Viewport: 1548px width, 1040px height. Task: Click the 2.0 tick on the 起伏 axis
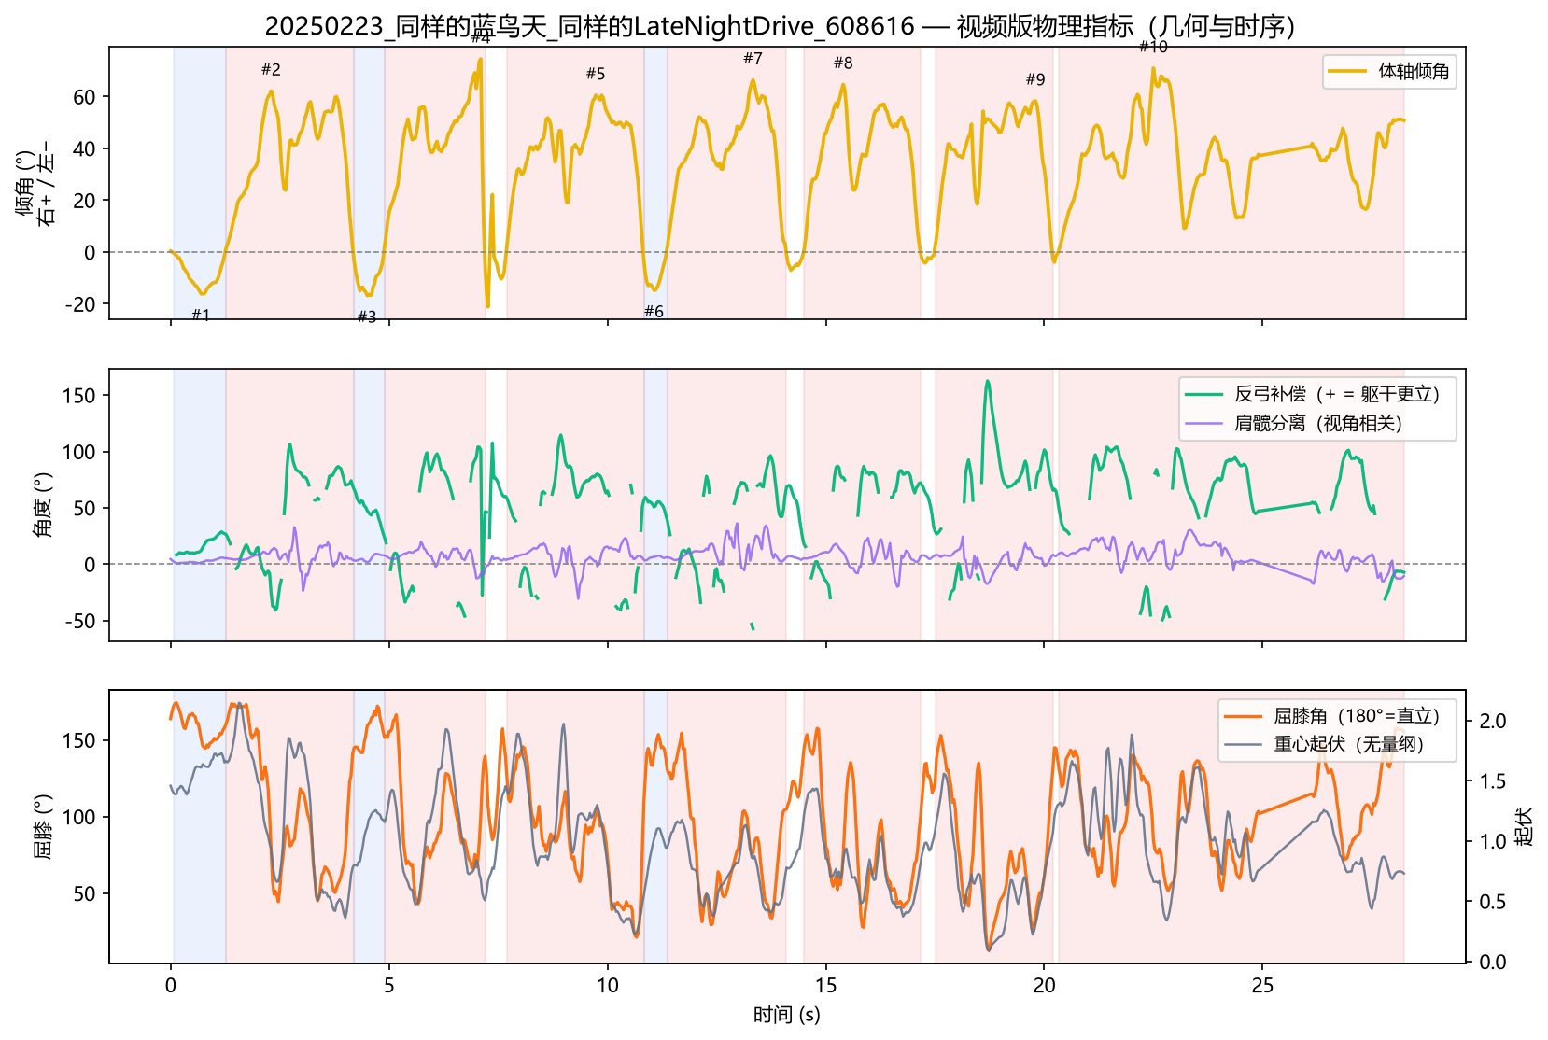point(1493,722)
